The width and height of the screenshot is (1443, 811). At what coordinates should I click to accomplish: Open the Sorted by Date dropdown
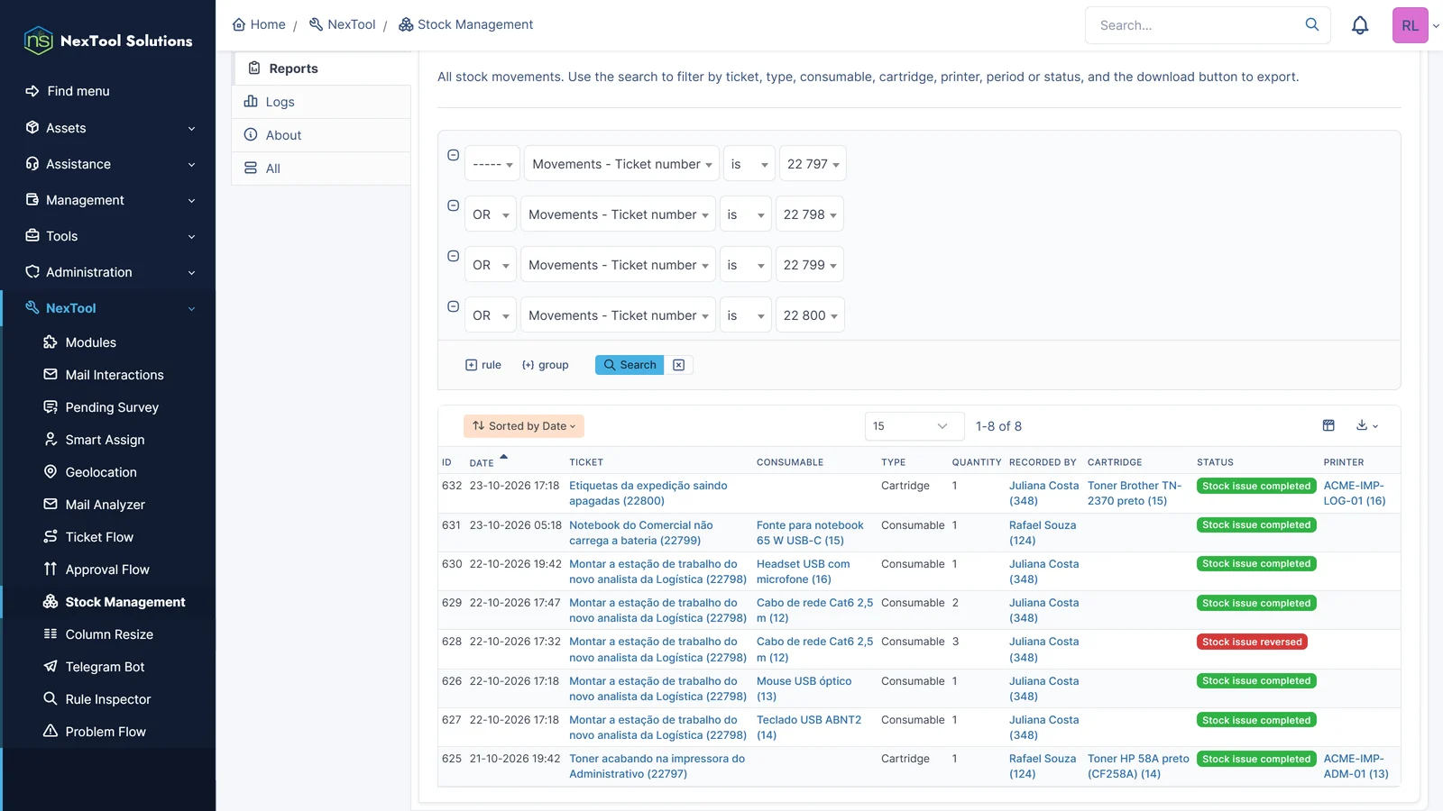[524, 426]
